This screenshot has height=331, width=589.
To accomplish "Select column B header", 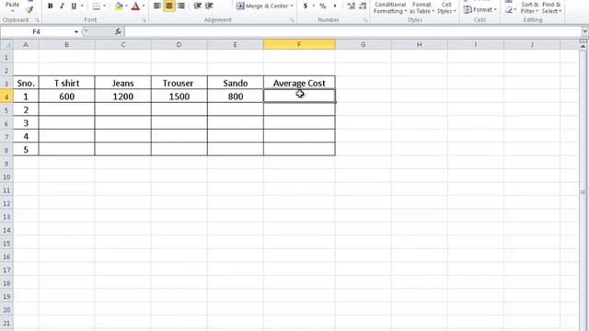I will point(67,45).
